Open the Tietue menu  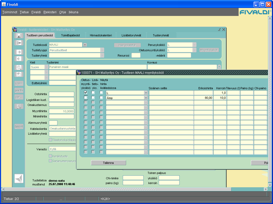pos(24,12)
